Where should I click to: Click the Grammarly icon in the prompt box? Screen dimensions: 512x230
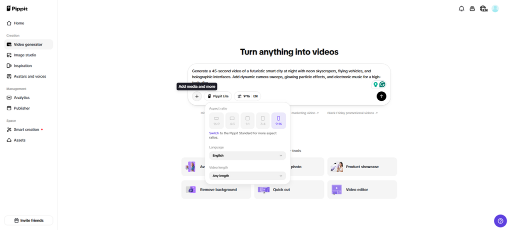tap(382, 84)
